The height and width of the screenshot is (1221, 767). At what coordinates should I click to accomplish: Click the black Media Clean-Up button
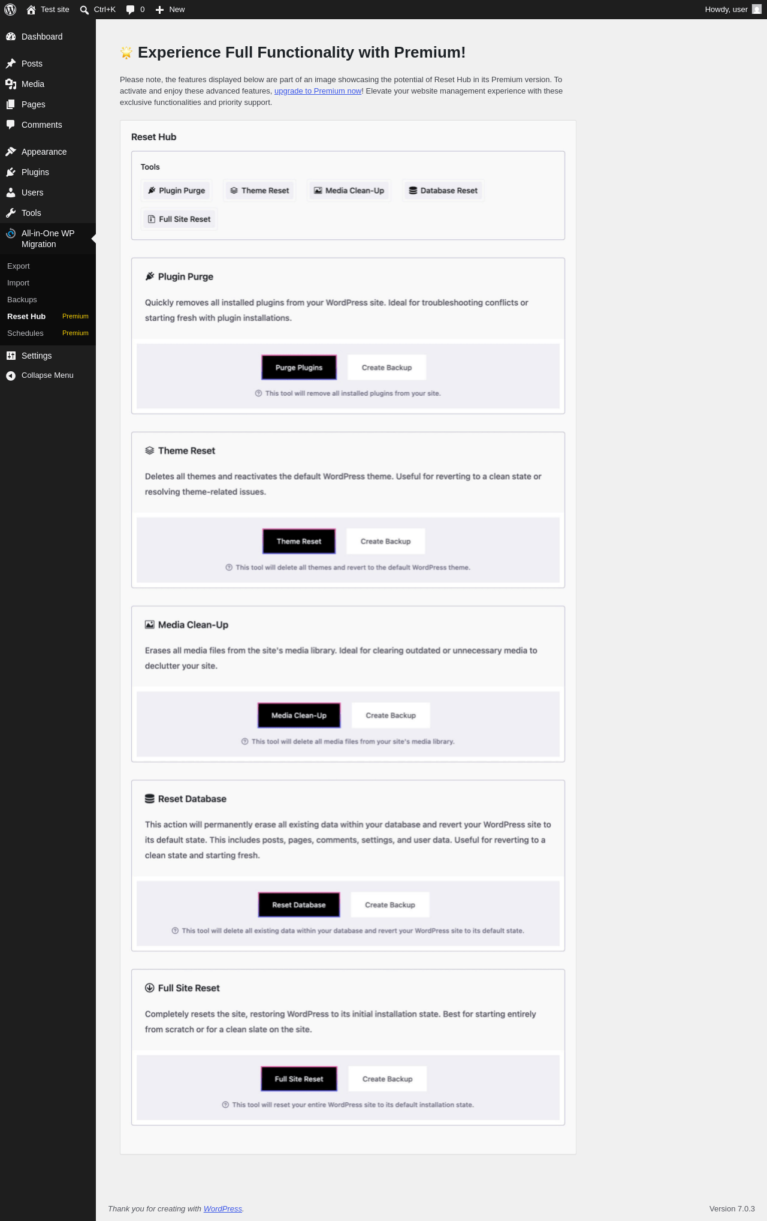click(299, 715)
